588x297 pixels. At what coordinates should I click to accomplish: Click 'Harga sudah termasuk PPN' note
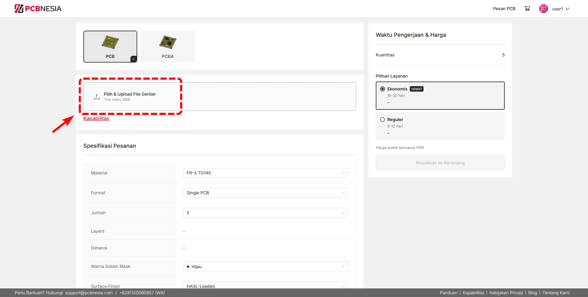pos(400,148)
